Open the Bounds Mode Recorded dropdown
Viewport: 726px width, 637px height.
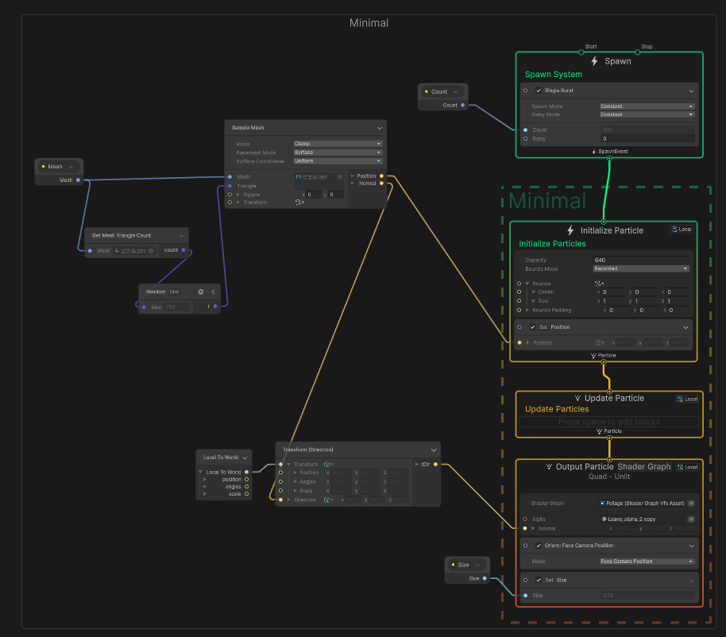coord(640,268)
